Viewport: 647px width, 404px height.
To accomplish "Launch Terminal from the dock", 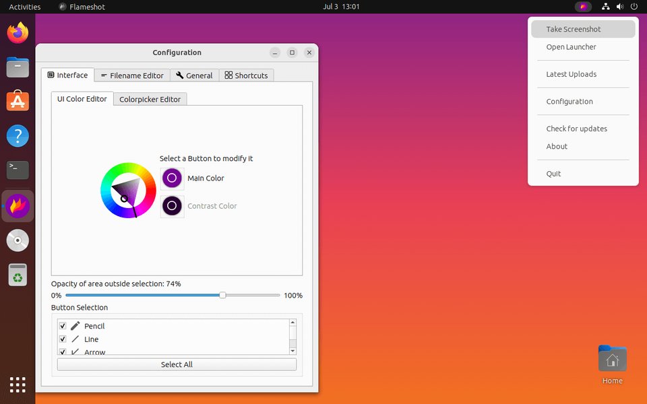I will click(18, 170).
